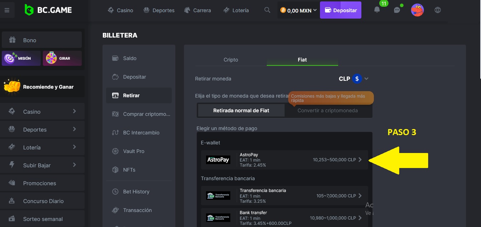Click the user avatar picture
The width and height of the screenshot is (481, 227).
(x=417, y=10)
